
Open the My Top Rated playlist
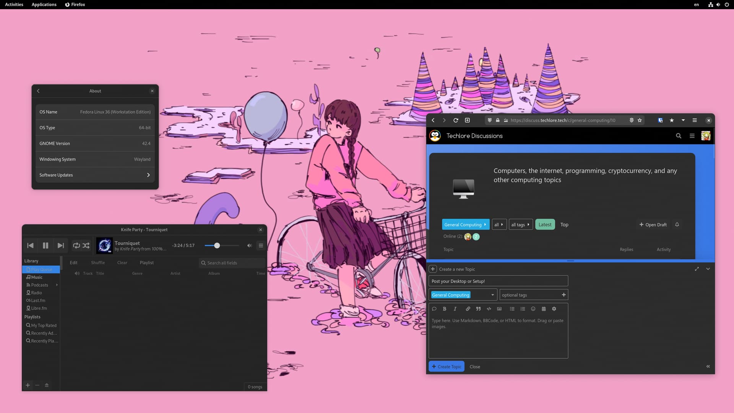coord(43,325)
